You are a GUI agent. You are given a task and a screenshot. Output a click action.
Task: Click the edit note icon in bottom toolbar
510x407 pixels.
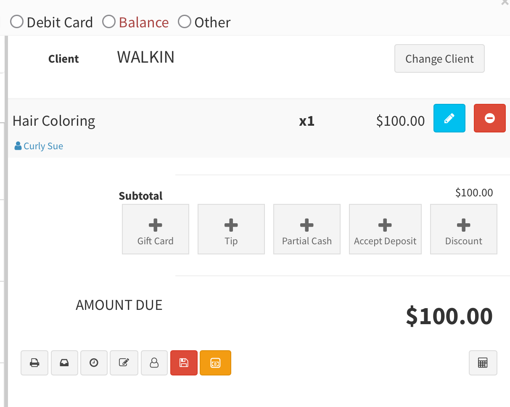click(124, 362)
